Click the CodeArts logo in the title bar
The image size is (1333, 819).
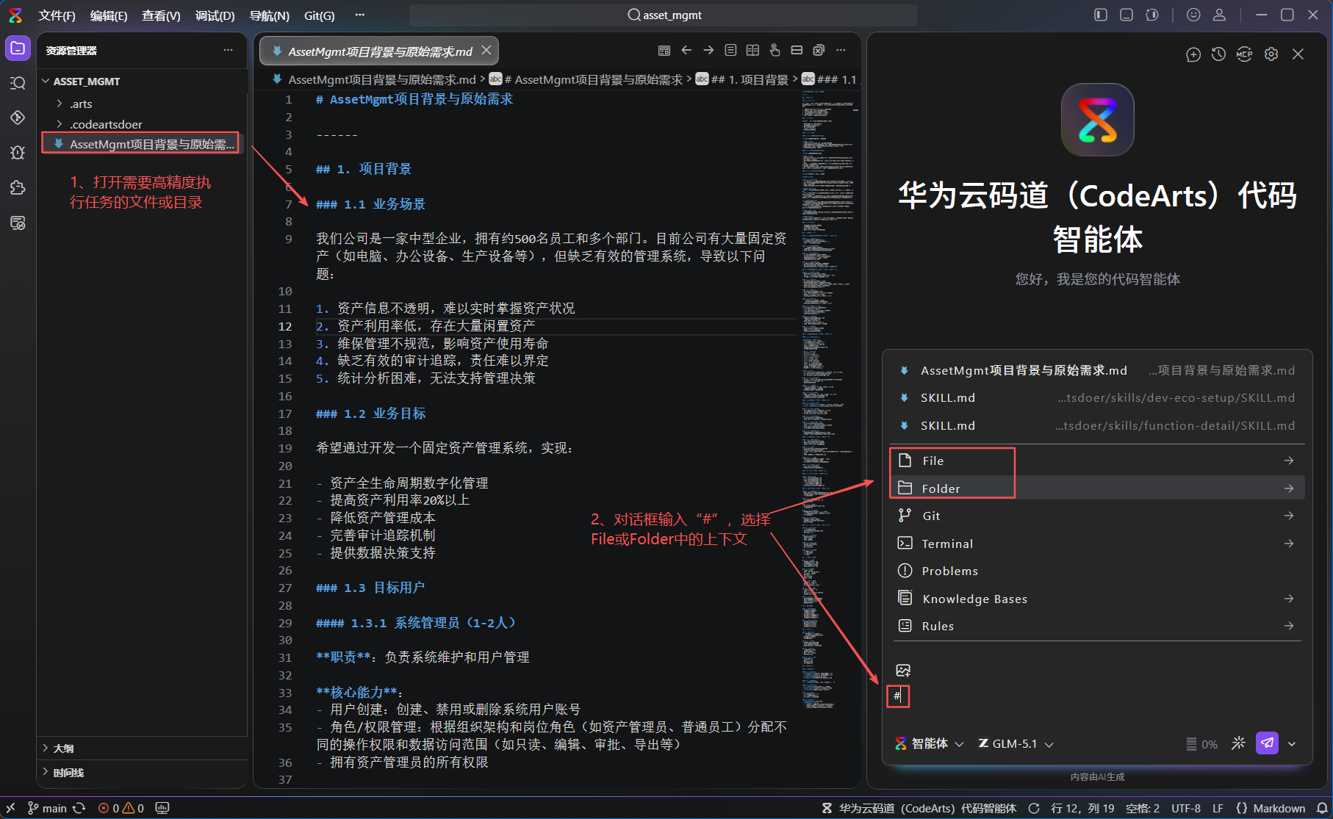click(x=15, y=15)
